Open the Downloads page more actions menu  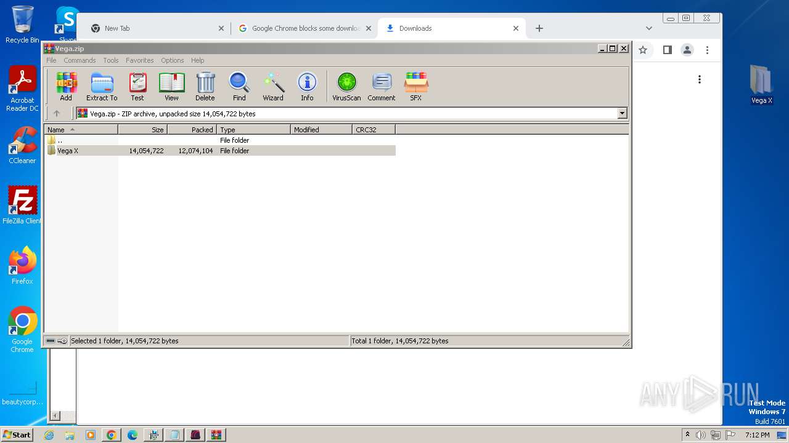click(x=700, y=79)
